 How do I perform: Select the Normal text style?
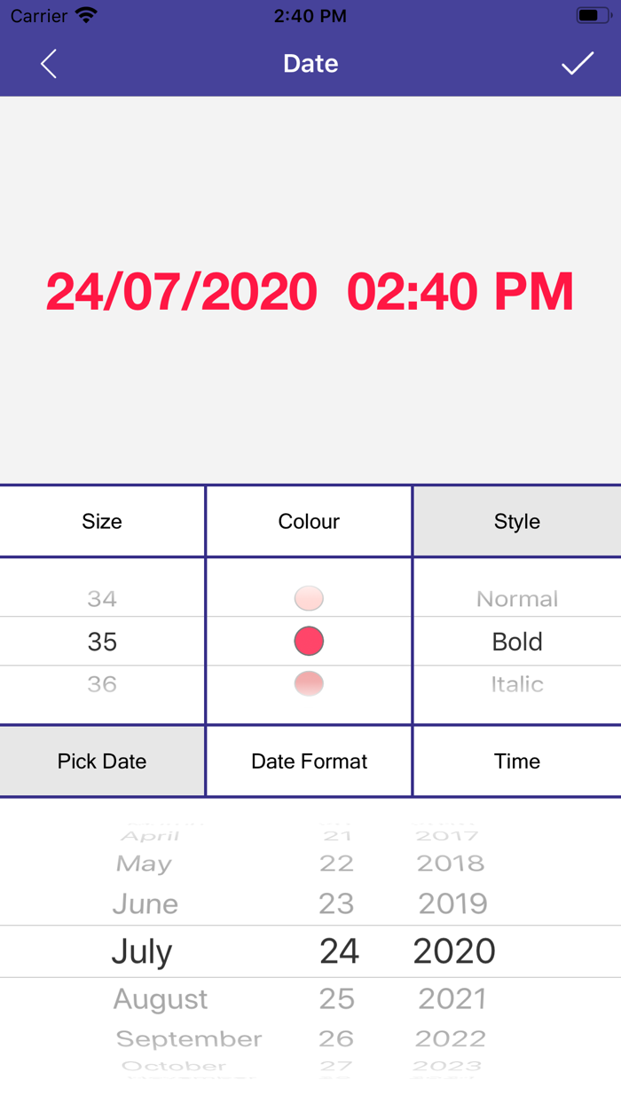517,599
